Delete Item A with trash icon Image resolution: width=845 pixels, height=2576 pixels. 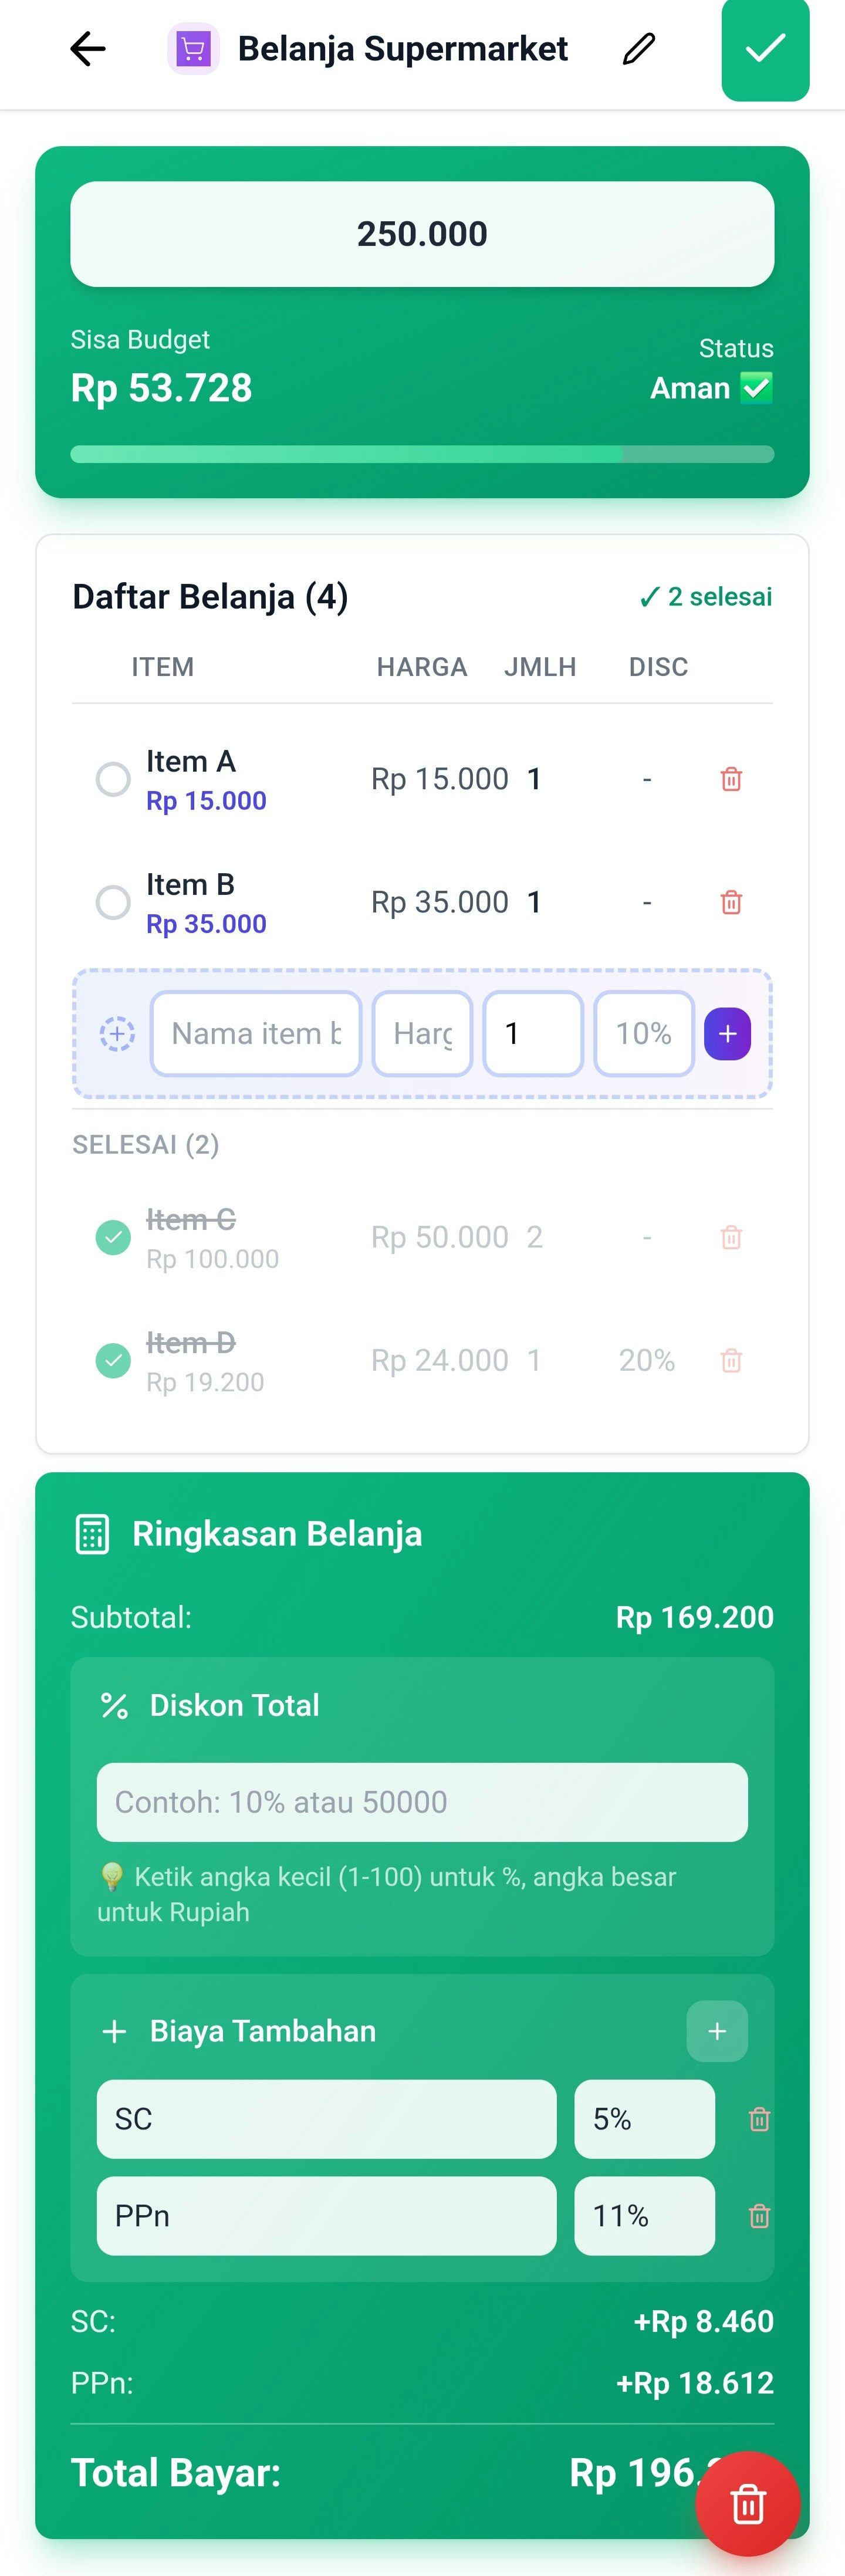[731, 779]
